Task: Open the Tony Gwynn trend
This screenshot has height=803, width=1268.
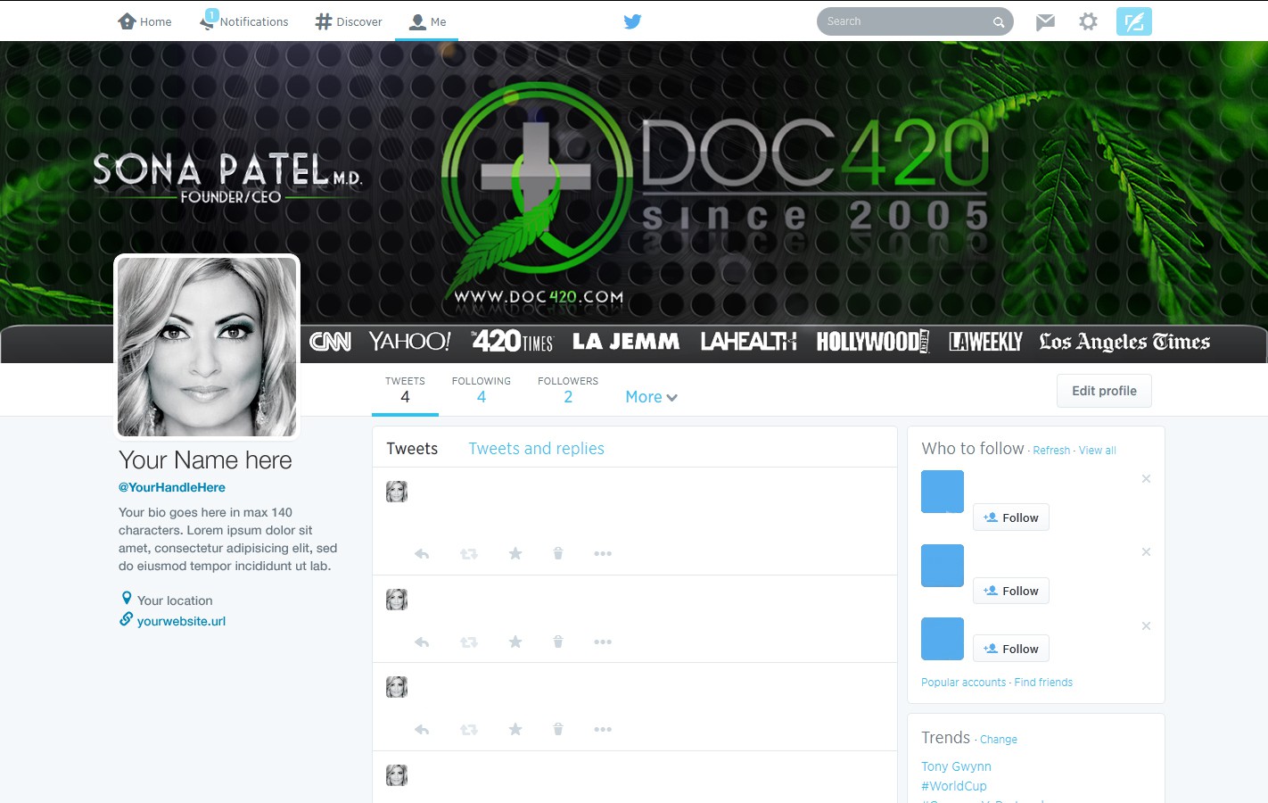Action: pos(956,766)
